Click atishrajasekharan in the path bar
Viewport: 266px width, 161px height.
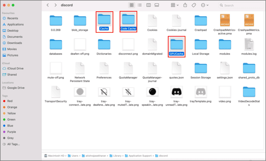pos(94,156)
